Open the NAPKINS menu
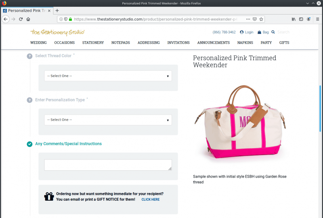Screen dimensions: 323x218 pyautogui.click(x=245, y=43)
